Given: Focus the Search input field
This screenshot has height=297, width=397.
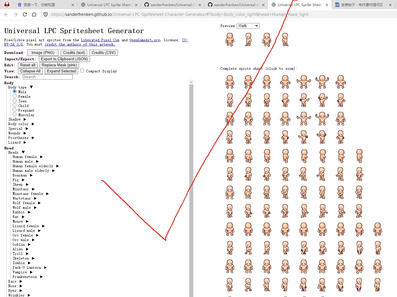Looking at the screenshot, I should coord(48,77).
